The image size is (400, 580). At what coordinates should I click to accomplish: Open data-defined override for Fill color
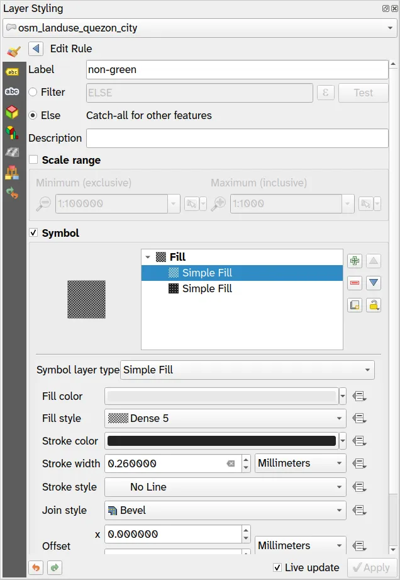360,396
